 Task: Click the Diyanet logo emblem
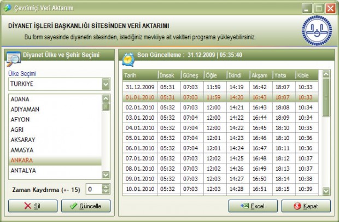click(x=317, y=31)
